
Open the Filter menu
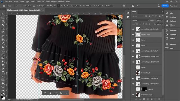tap(39, 2)
